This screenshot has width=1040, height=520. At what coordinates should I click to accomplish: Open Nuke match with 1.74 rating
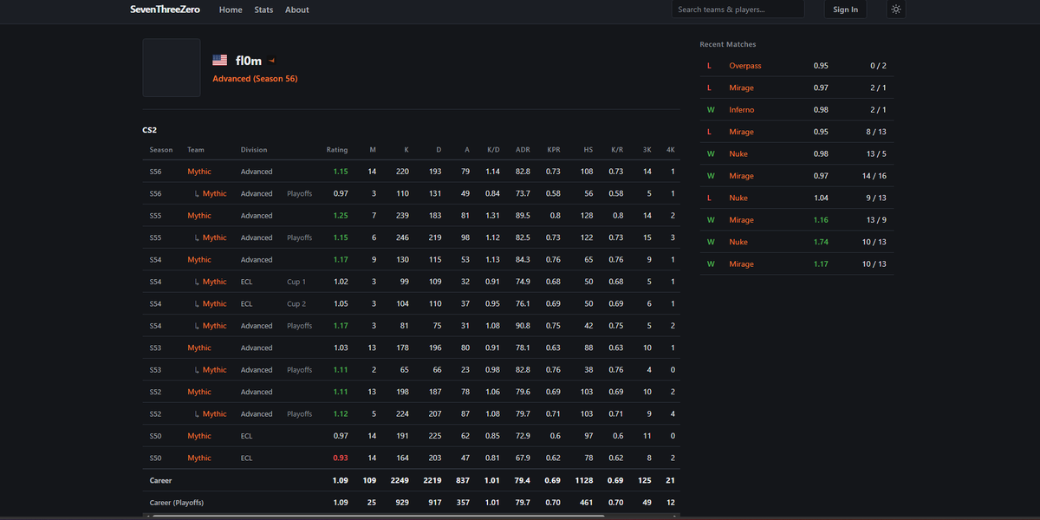[738, 242]
